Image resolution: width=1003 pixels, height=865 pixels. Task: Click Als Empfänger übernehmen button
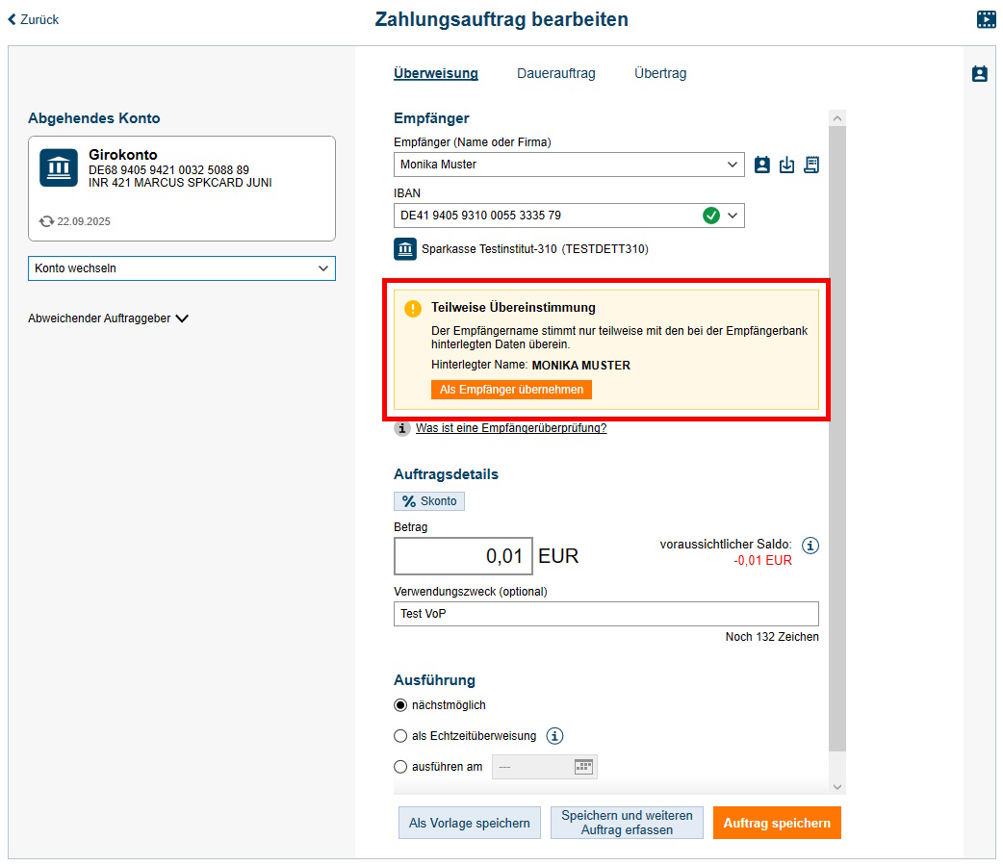point(511,390)
